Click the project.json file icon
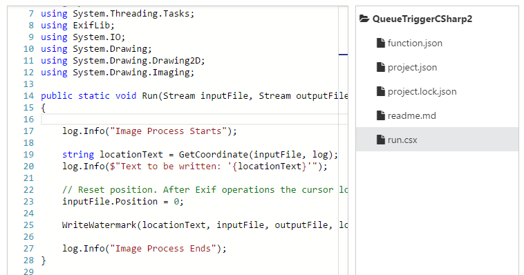Image resolution: width=524 pixels, height=275 pixels. [x=381, y=67]
